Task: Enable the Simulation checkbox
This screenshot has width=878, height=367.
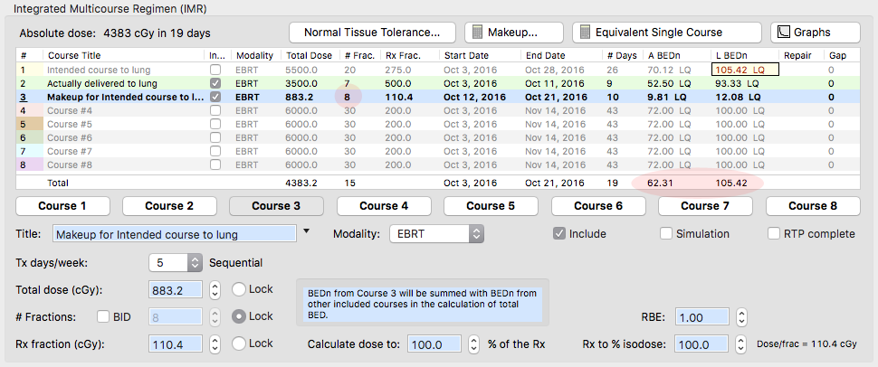Action: [x=667, y=234]
